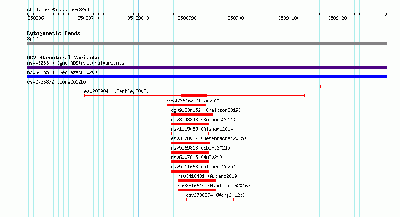The width and height of the screenshot is (400, 217).
Task: Click the 8p12 band label
Action: click(x=32, y=39)
